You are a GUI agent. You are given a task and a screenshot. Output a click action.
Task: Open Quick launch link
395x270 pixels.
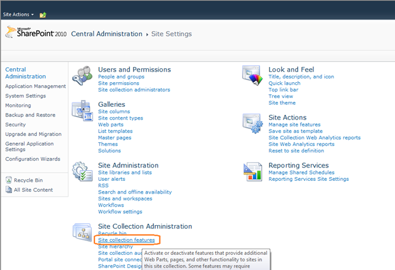[284, 83]
